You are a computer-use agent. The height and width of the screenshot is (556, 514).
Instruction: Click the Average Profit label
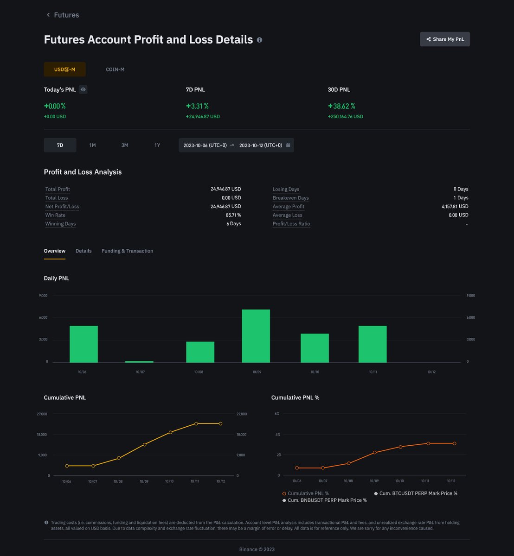[x=289, y=207]
